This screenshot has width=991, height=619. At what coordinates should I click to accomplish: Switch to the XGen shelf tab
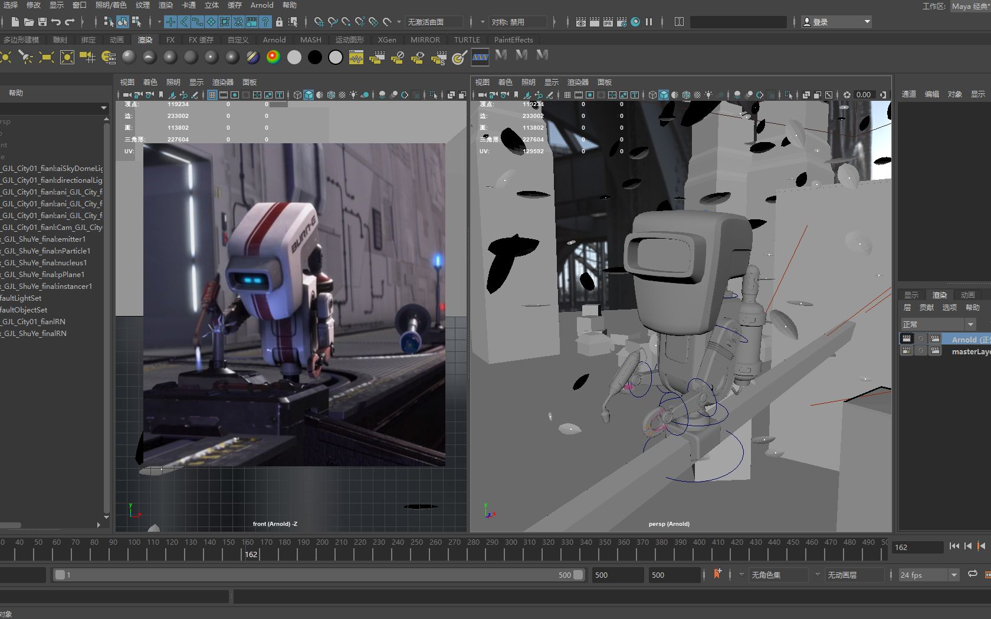point(387,39)
